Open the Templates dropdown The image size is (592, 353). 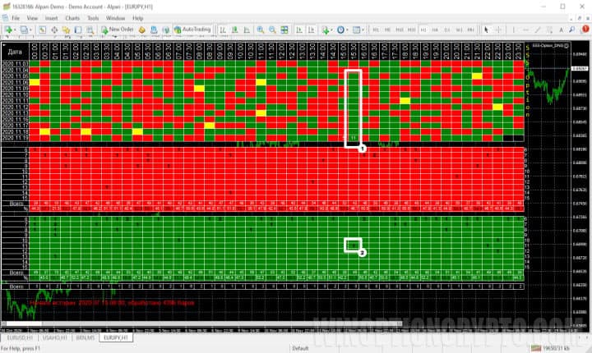(362, 30)
